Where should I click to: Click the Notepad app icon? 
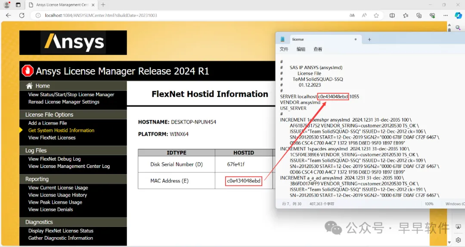[282, 40]
